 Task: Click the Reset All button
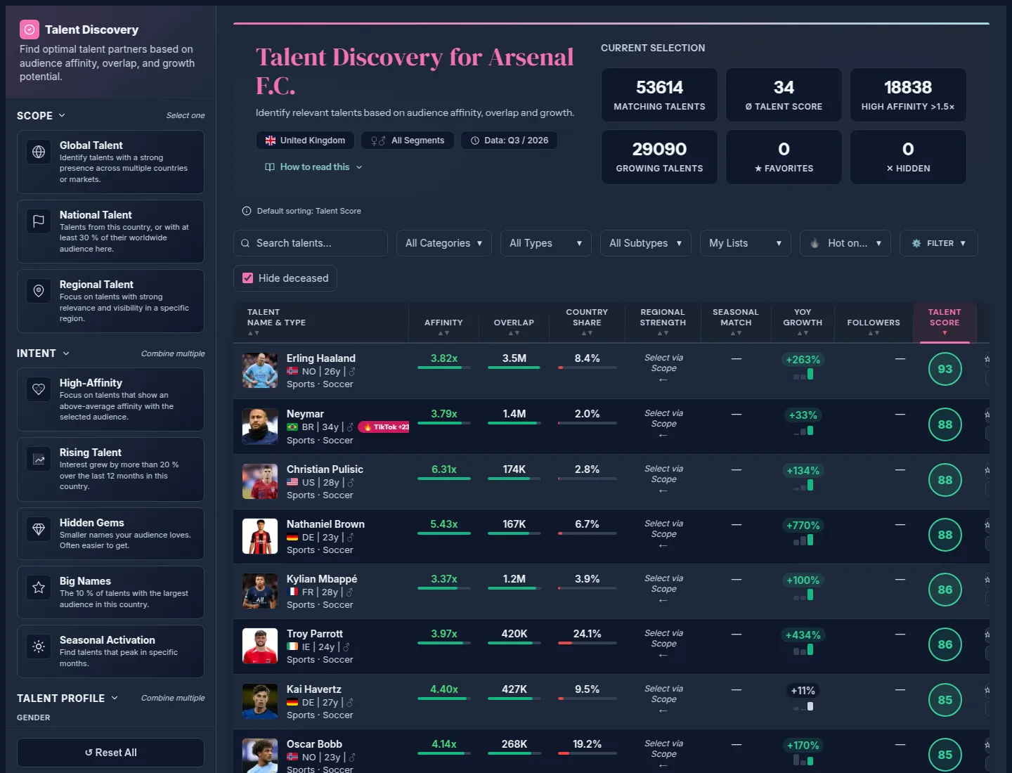tap(110, 753)
